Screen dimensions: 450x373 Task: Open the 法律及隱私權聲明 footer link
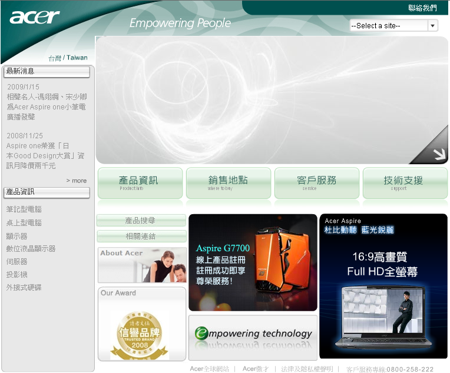(x=307, y=369)
